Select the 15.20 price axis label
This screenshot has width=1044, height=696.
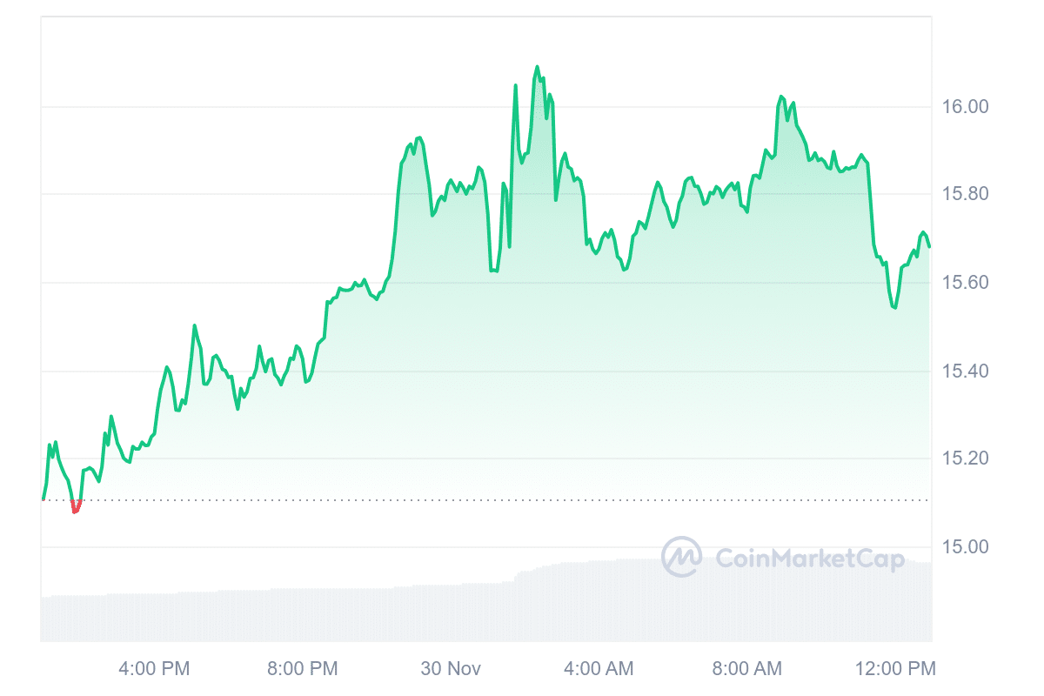click(966, 458)
